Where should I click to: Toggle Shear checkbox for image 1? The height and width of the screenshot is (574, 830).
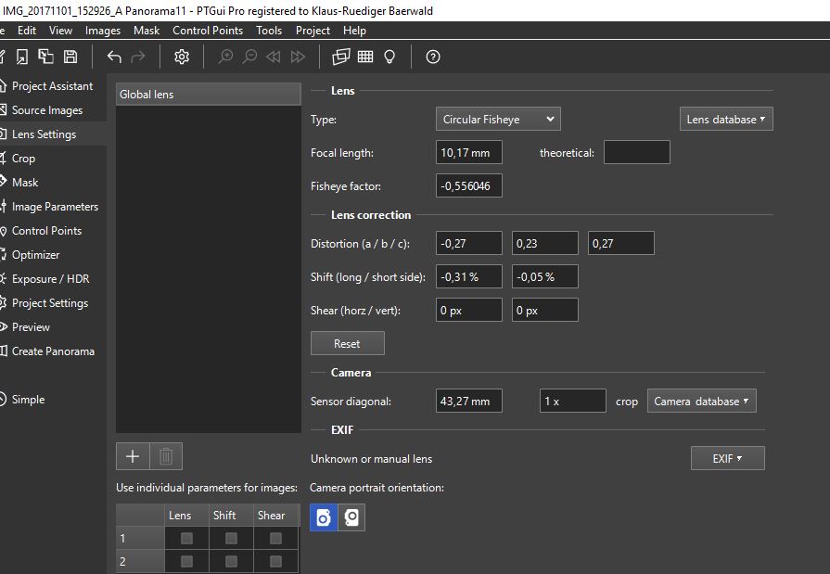[x=275, y=538]
